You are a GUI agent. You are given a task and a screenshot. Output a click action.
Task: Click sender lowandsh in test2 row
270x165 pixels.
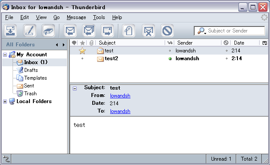click(x=187, y=58)
